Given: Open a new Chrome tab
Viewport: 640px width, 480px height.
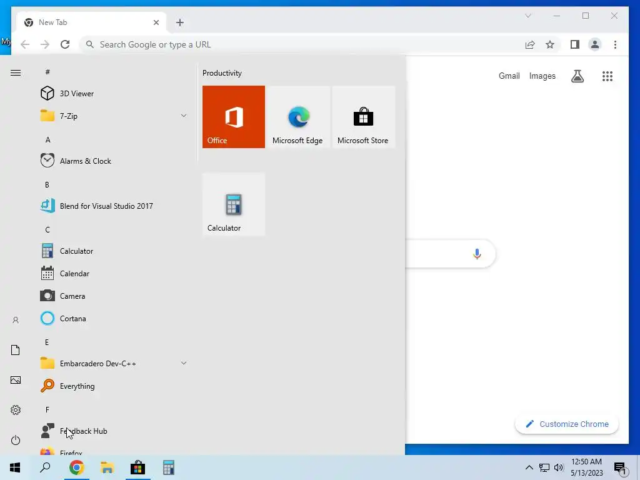Looking at the screenshot, I should [x=180, y=22].
